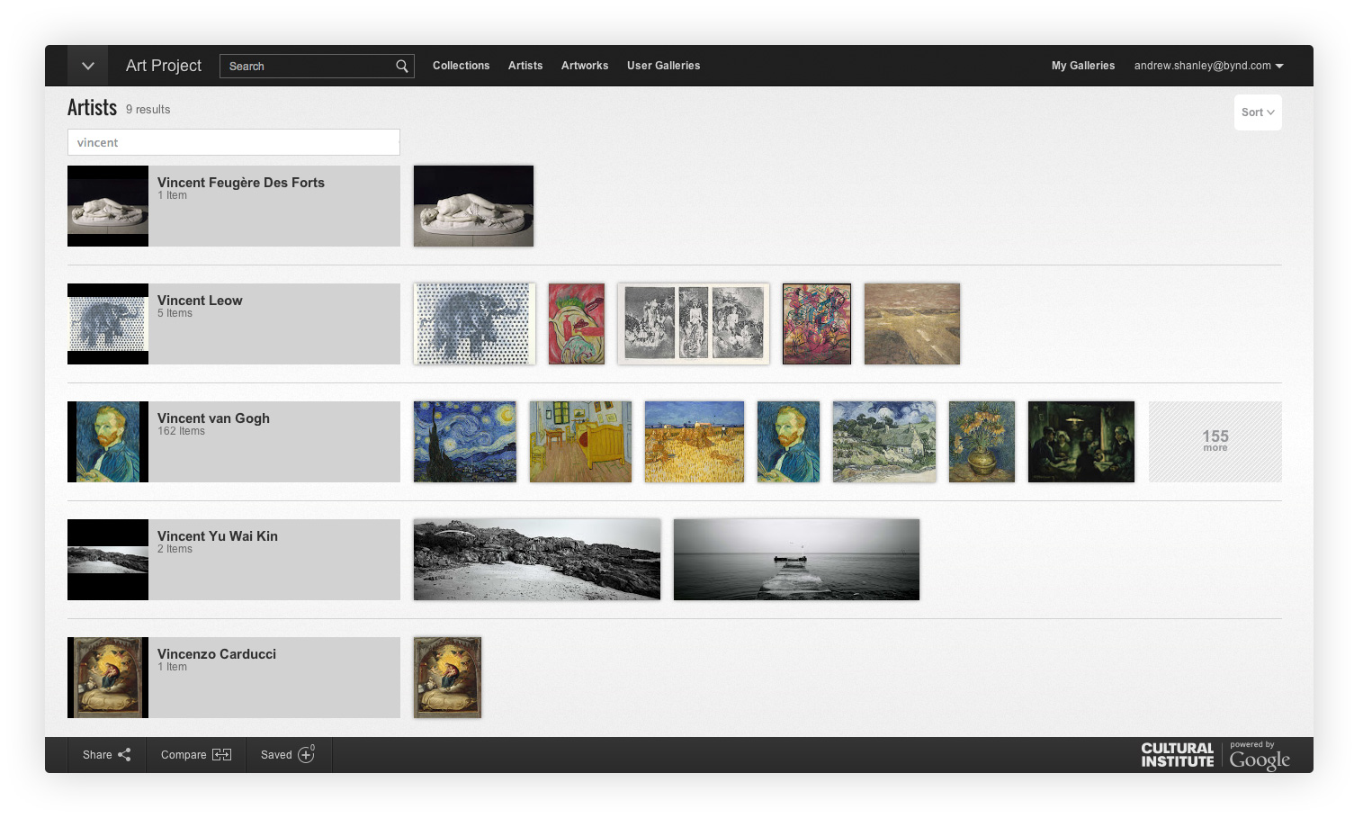Image resolution: width=1363 pixels, height=818 pixels.
Task: Open van Gogh's wheat field harvest painting
Action: [695, 442]
